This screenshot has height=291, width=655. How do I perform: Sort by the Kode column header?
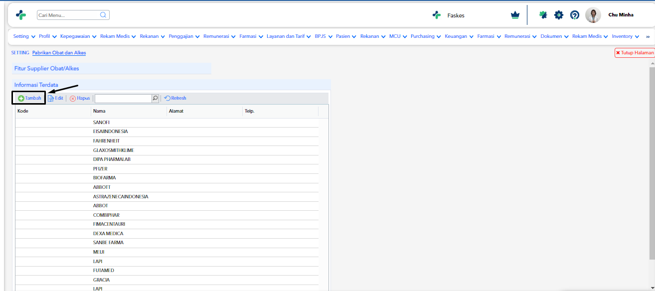(53, 111)
